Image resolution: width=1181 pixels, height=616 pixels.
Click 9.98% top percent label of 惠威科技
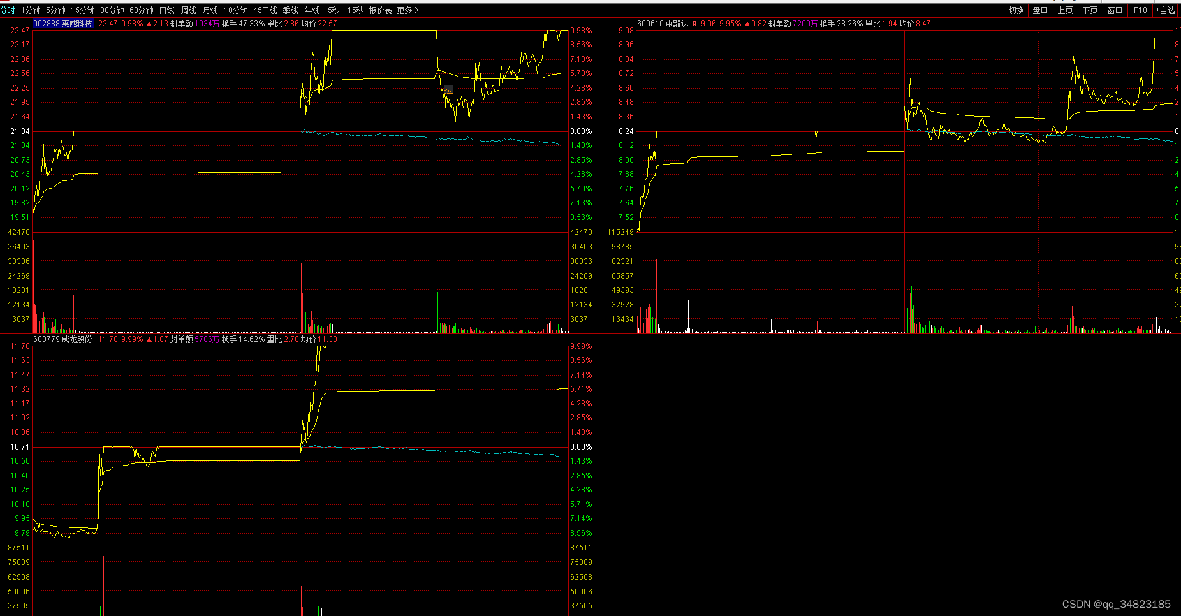tap(581, 31)
